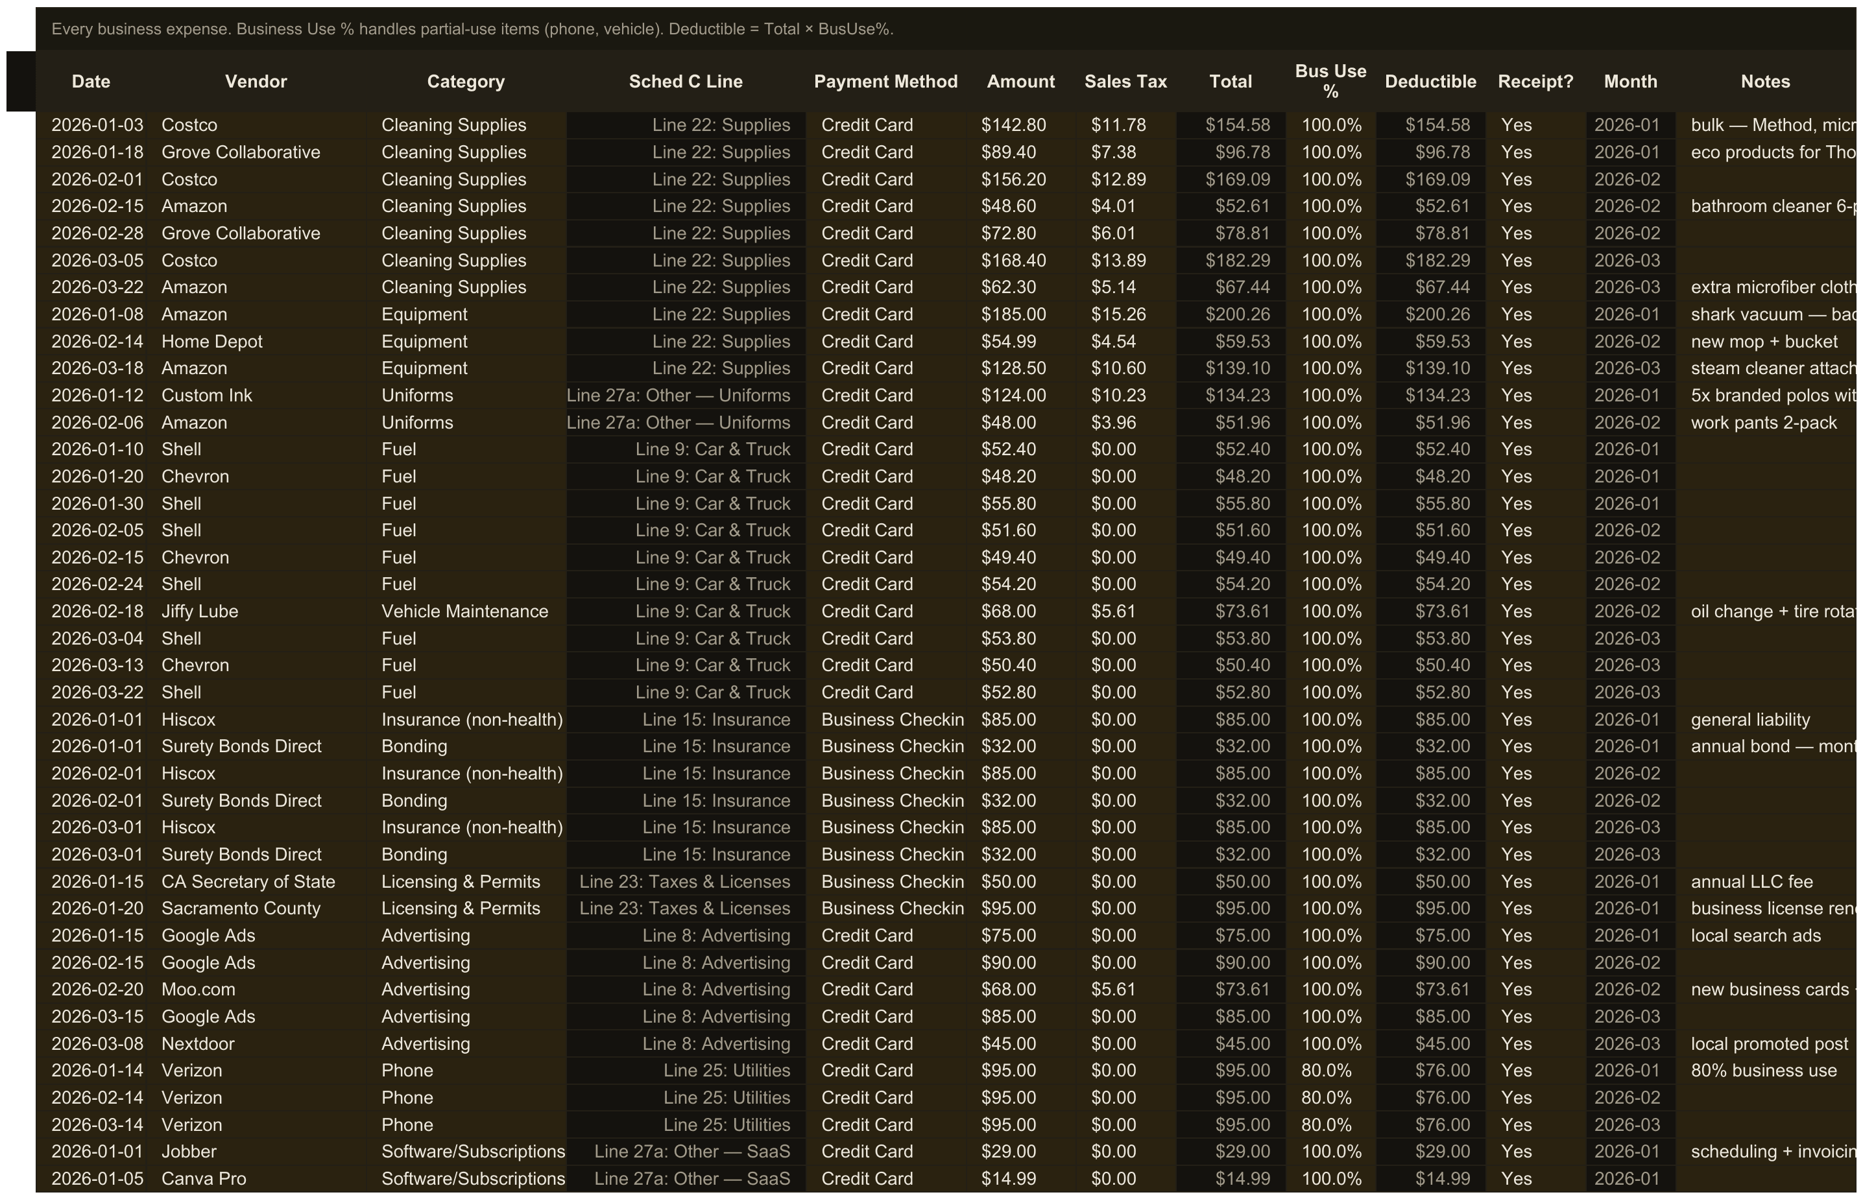
Task: Click the note 'new mop + bucket'
Action: (x=1764, y=342)
